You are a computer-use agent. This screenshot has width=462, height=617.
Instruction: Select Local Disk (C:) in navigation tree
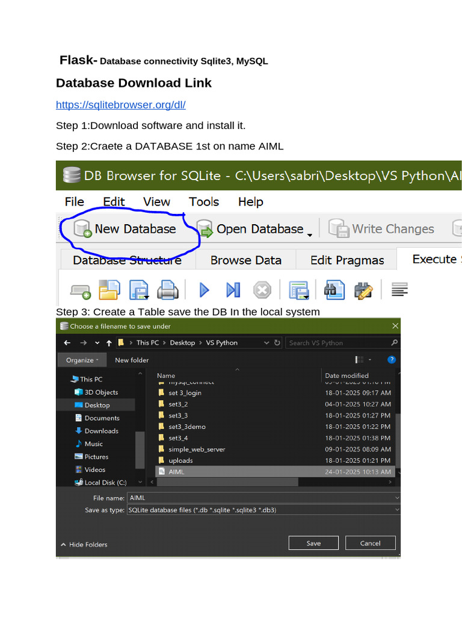pos(100,483)
